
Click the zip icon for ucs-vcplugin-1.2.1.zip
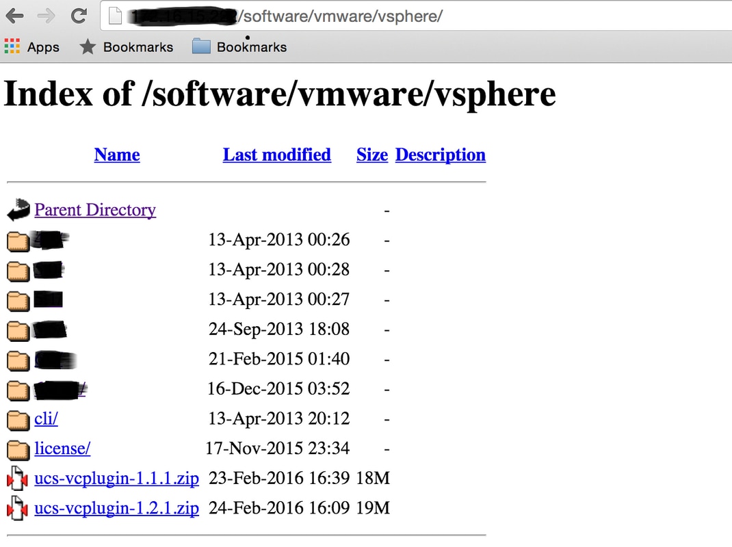(x=18, y=508)
